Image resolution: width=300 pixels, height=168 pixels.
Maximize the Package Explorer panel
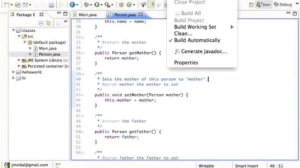pyautogui.click(x=65, y=14)
